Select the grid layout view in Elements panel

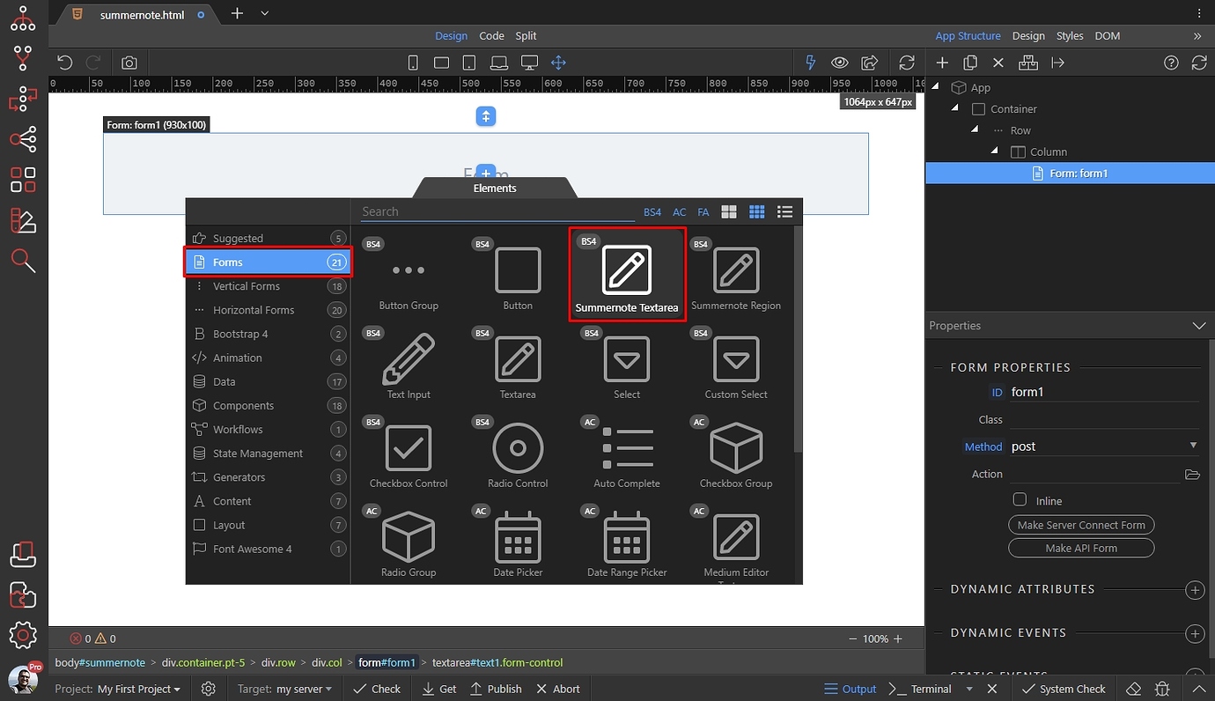coord(756,211)
